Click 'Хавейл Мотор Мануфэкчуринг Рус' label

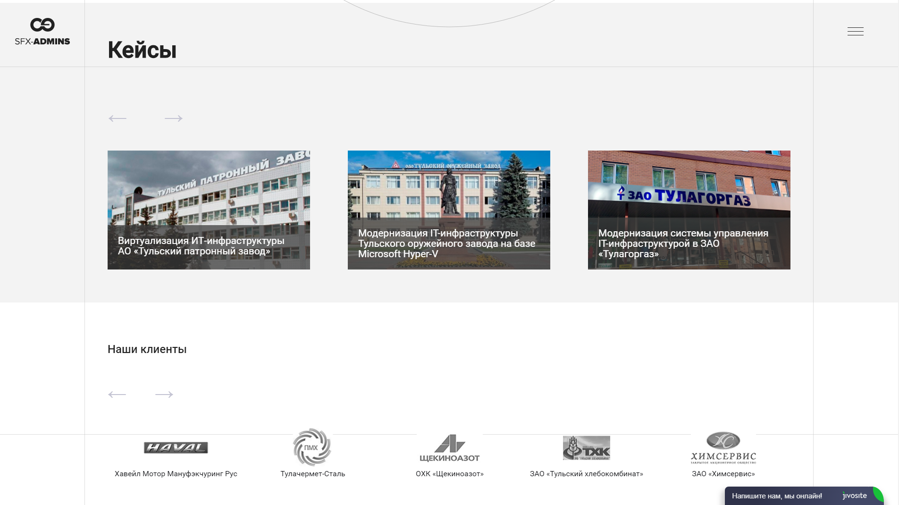point(176,474)
